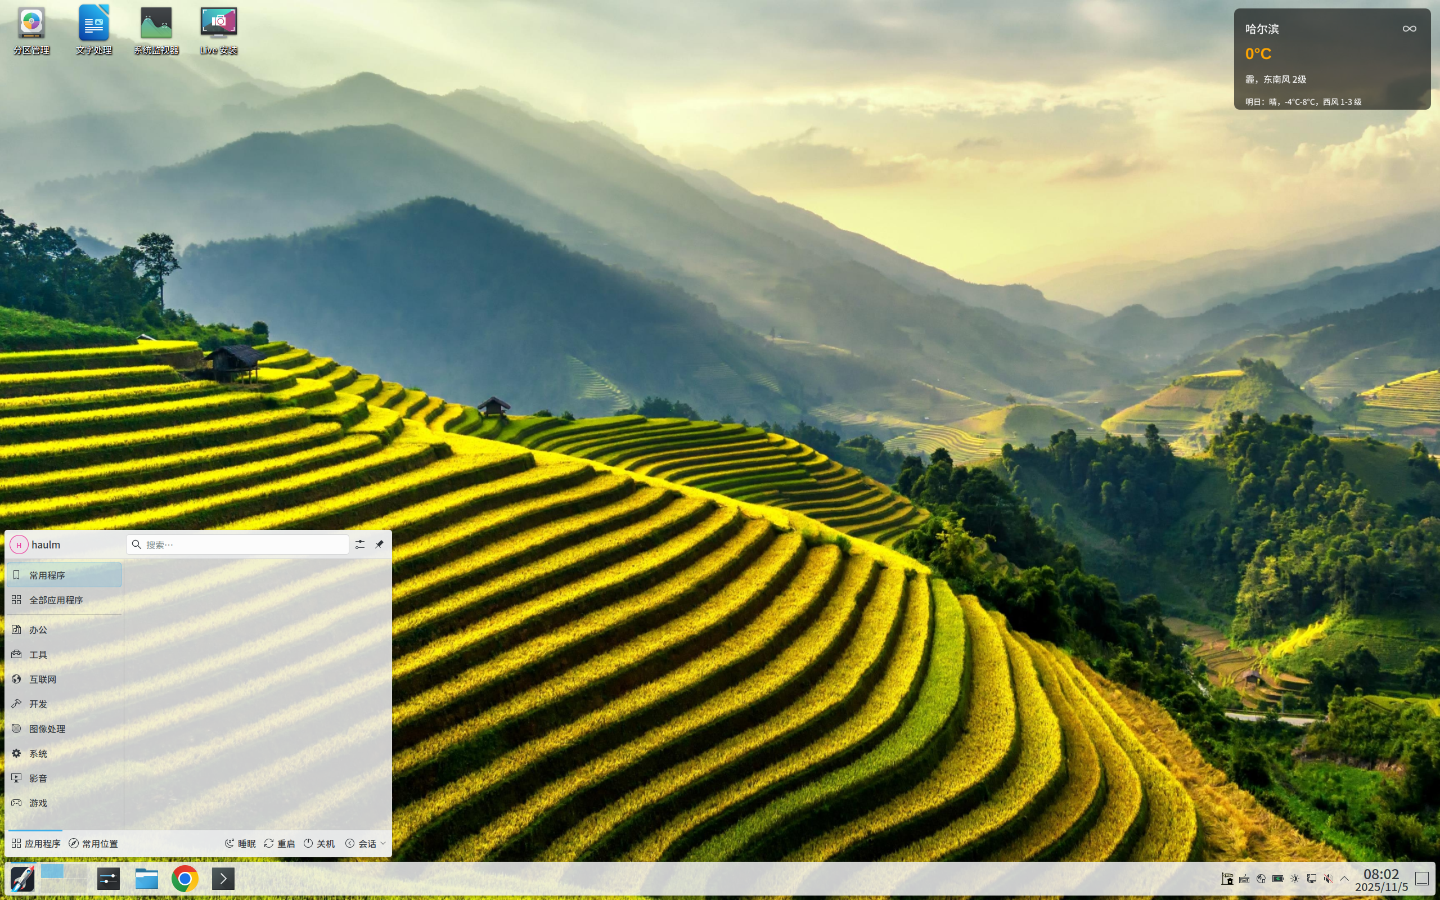Expand the 会话 session dropdown
This screenshot has width=1440, height=900.
click(366, 843)
